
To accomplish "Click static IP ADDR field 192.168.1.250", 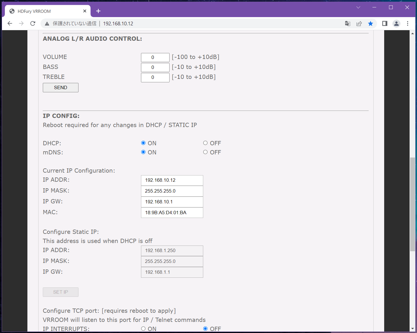I will tap(172, 251).
